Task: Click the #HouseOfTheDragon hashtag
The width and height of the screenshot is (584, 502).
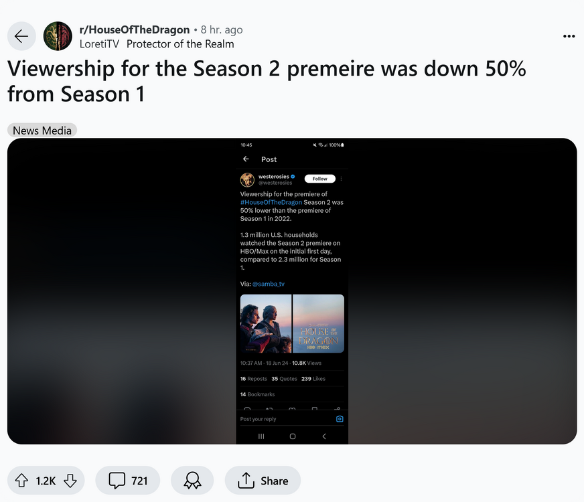Action: coord(271,202)
